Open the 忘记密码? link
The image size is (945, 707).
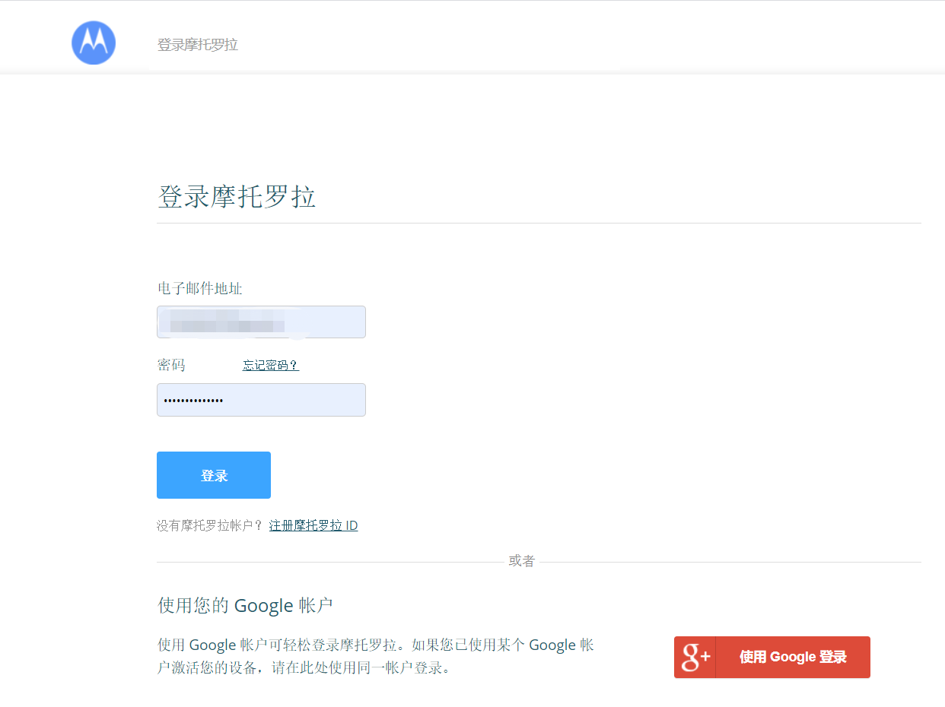click(x=271, y=365)
